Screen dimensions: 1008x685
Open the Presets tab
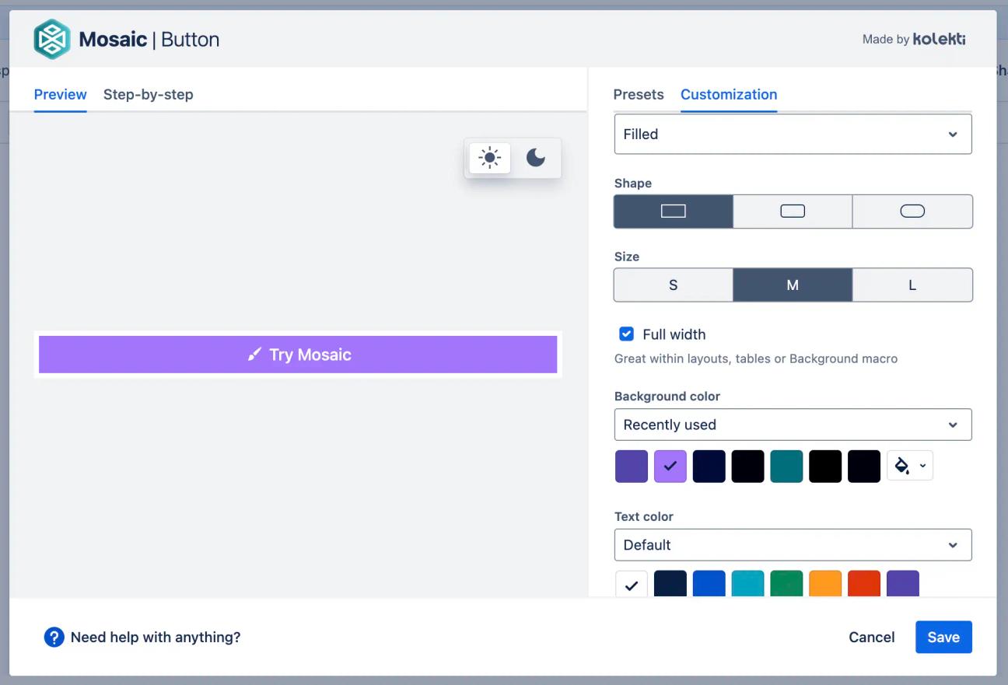(x=638, y=94)
